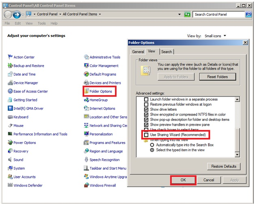Click the Recovery icon
This screenshot has width=255, height=204.
click(10, 151)
